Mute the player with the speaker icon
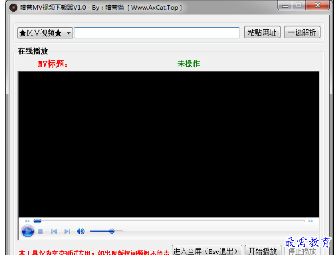Image resolution: width=334 pixels, height=255 pixels. (x=80, y=231)
